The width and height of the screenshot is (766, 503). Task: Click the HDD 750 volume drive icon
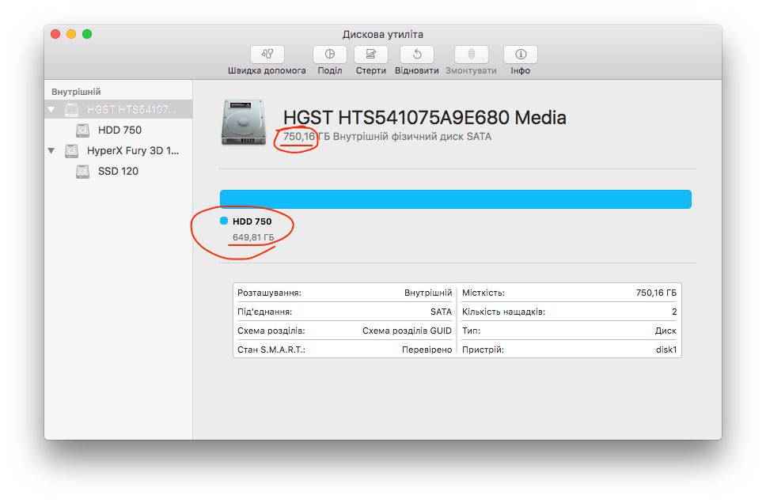click(x=82, y=130)
